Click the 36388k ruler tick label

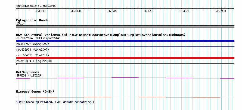coord(40,11)
